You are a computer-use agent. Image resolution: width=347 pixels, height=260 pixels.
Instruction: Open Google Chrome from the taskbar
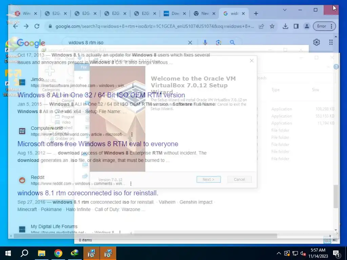tap(58, 253)
